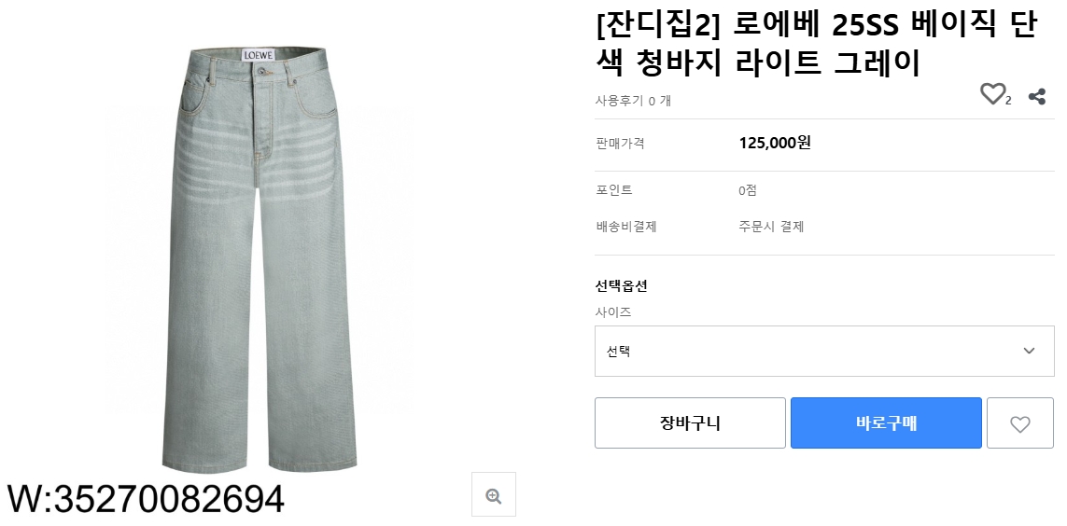Screen dimensions: 1067x526
Task: Add to wishlist using heart button beside 바로구매
Action: 1019,423
